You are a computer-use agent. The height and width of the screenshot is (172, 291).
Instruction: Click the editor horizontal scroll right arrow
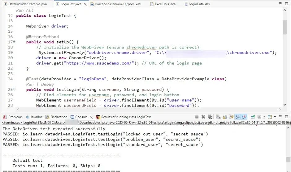point(280,109)
